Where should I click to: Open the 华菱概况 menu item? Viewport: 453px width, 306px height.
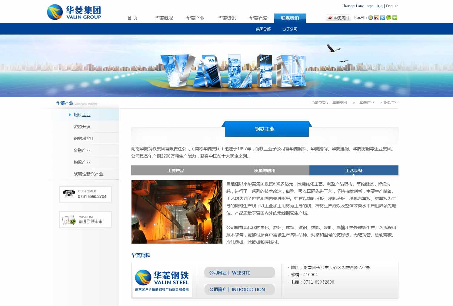click(164, 18)
